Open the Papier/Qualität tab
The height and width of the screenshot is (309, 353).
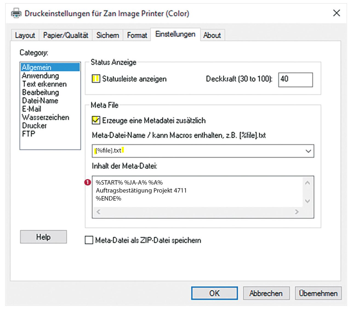pos(66,35)
